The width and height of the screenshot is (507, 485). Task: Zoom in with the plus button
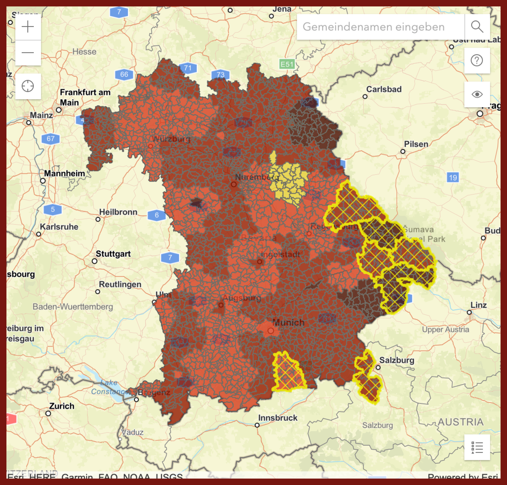28,27
